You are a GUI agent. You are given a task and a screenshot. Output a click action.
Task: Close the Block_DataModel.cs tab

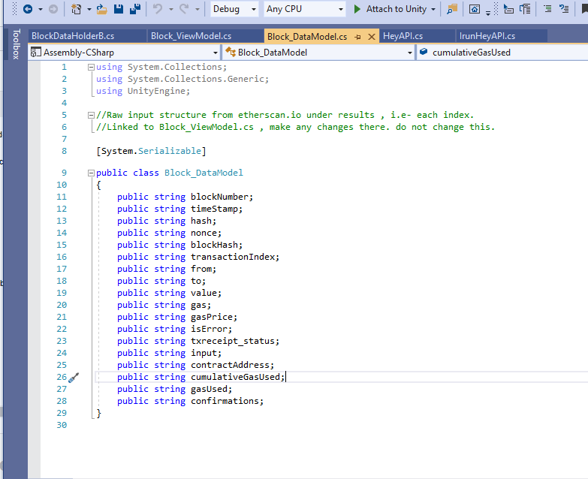click(371, 37)
